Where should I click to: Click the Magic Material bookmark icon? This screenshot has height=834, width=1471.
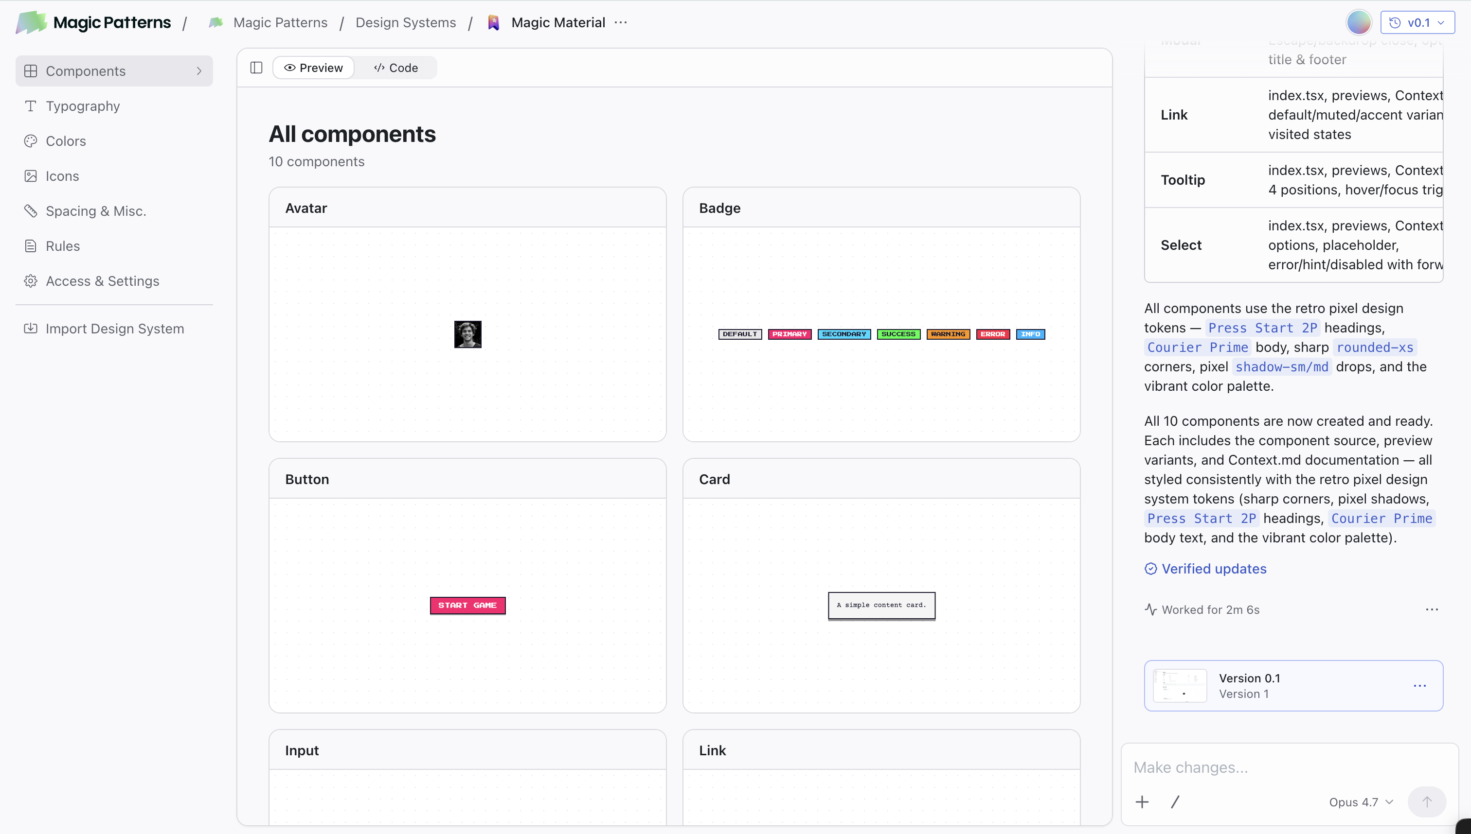(494, 22)
